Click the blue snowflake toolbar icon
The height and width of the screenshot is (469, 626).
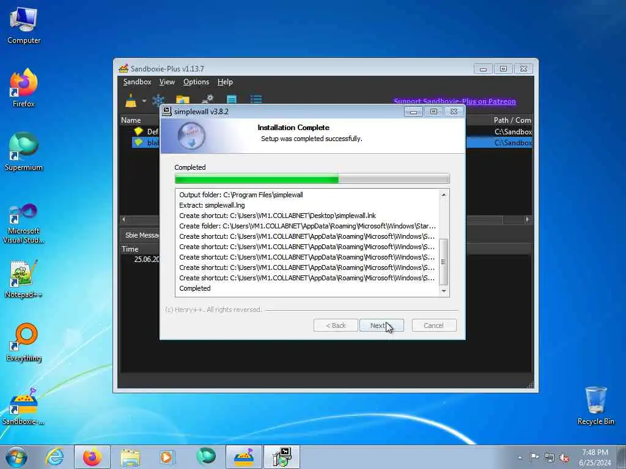click(x=158, y=100)
